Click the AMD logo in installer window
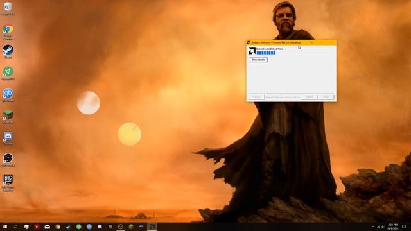 coord(252,51)
